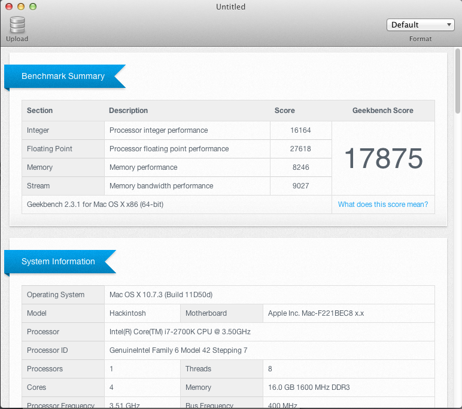Click the Upload database icon
The width and height of the screenshot is (462, 409).
[x=17, y=25]
